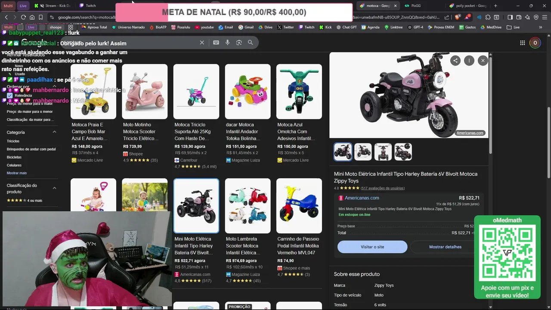Screen dimensions: 551x310
Task: Select the Live tab group
Action: click(23, 6)
